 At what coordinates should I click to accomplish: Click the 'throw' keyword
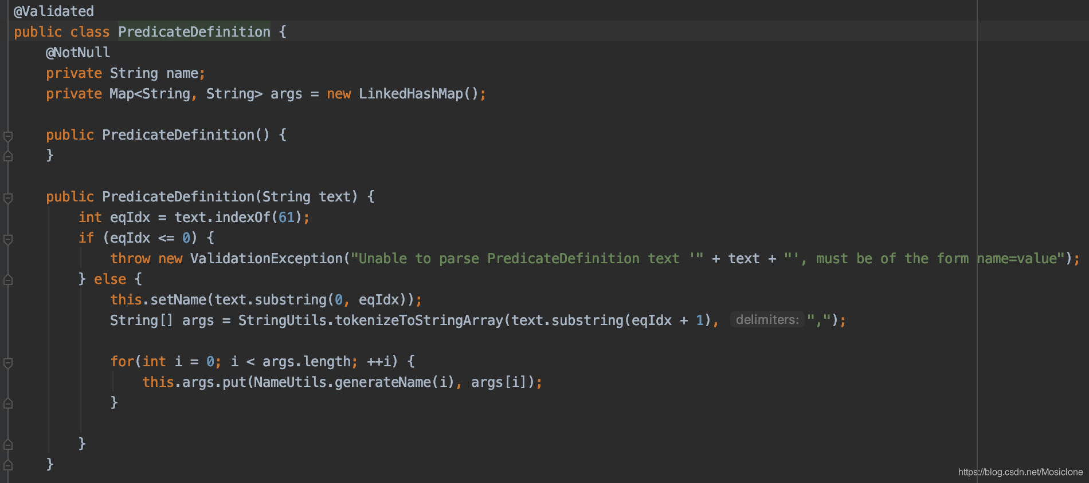point(130,259)
